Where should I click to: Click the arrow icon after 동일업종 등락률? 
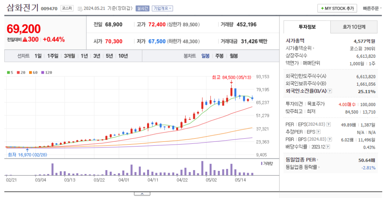[319, 168]
